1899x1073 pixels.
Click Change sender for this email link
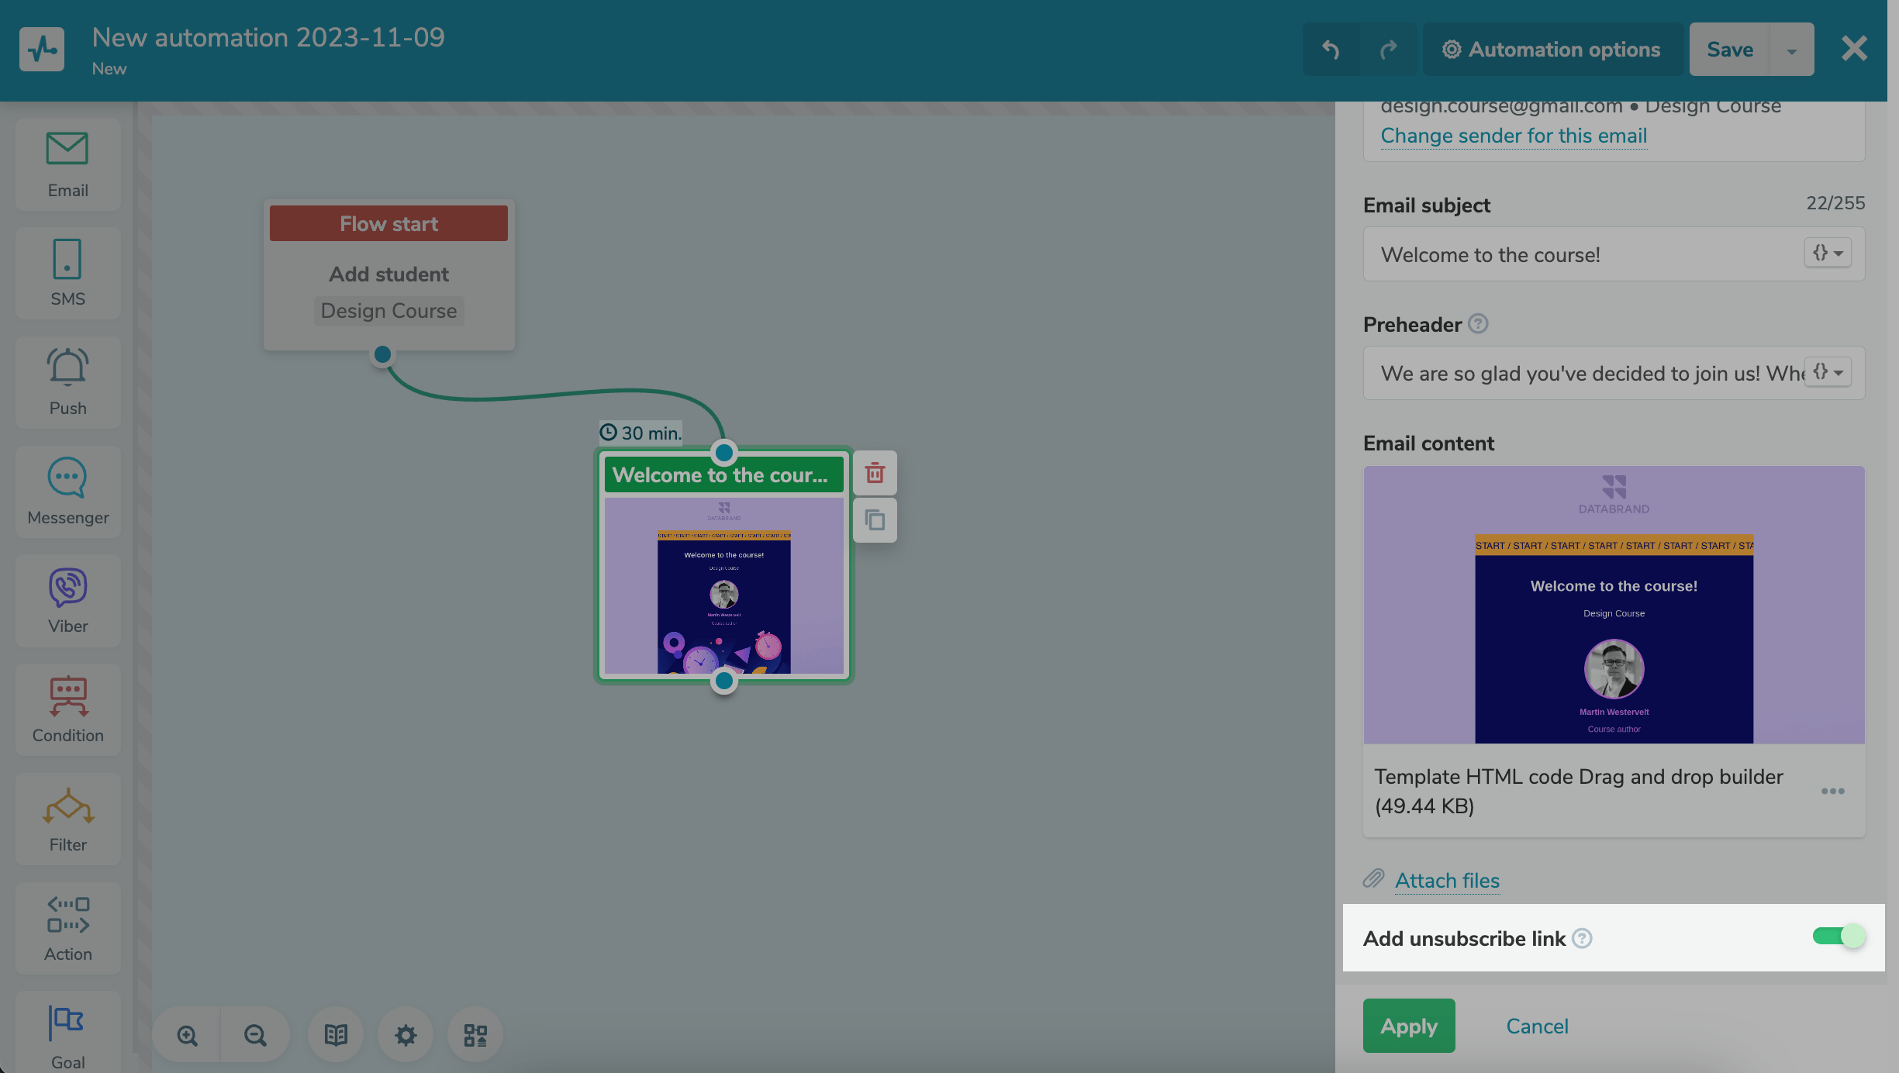pyautogui.click(x=1513, y=136)
